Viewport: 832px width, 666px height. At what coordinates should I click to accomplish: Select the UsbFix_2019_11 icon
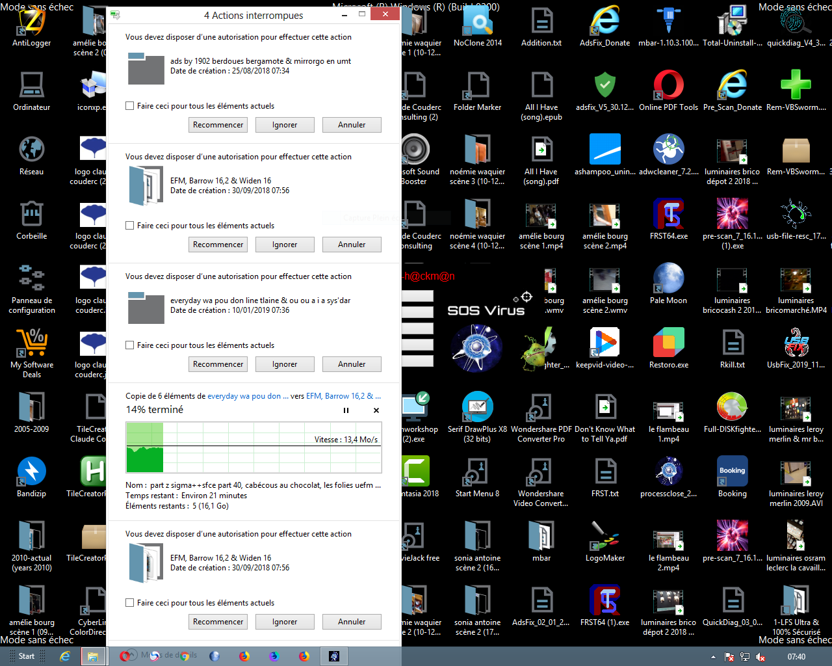796,349
